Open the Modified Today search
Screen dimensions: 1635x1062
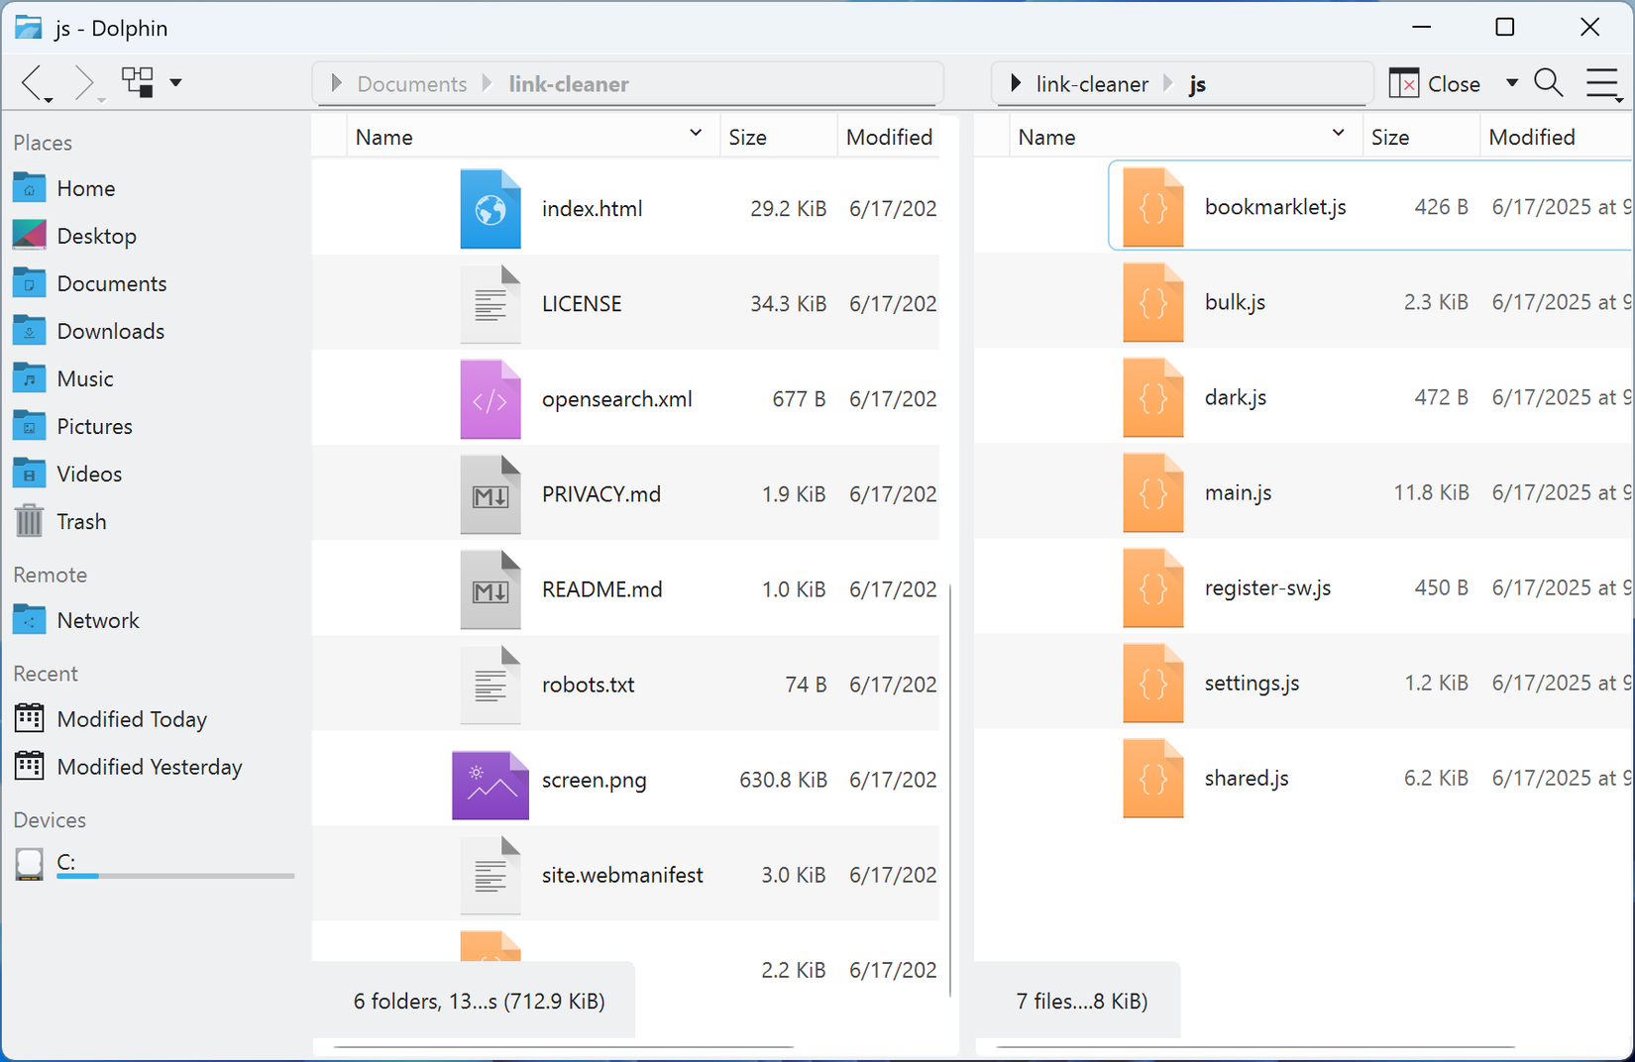point(133,718)
